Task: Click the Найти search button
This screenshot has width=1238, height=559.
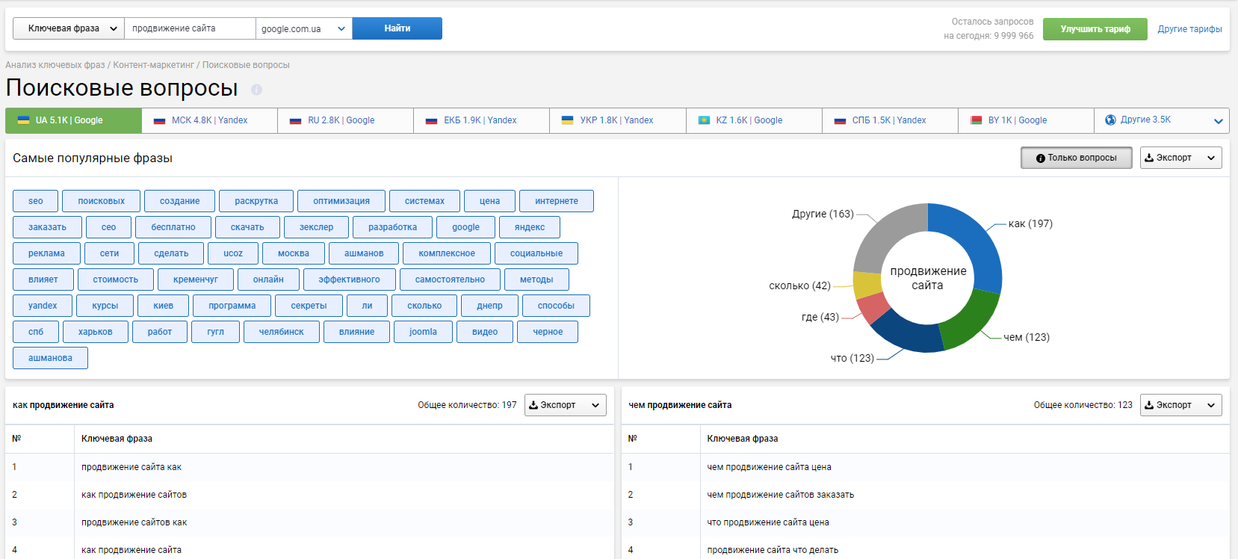Action: (397, 28)
